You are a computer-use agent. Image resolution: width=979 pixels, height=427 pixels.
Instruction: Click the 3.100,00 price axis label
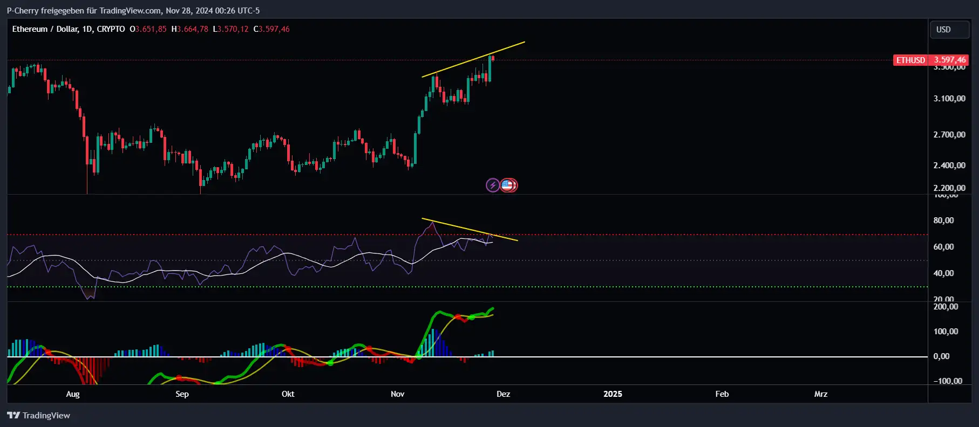coord(949,99)
